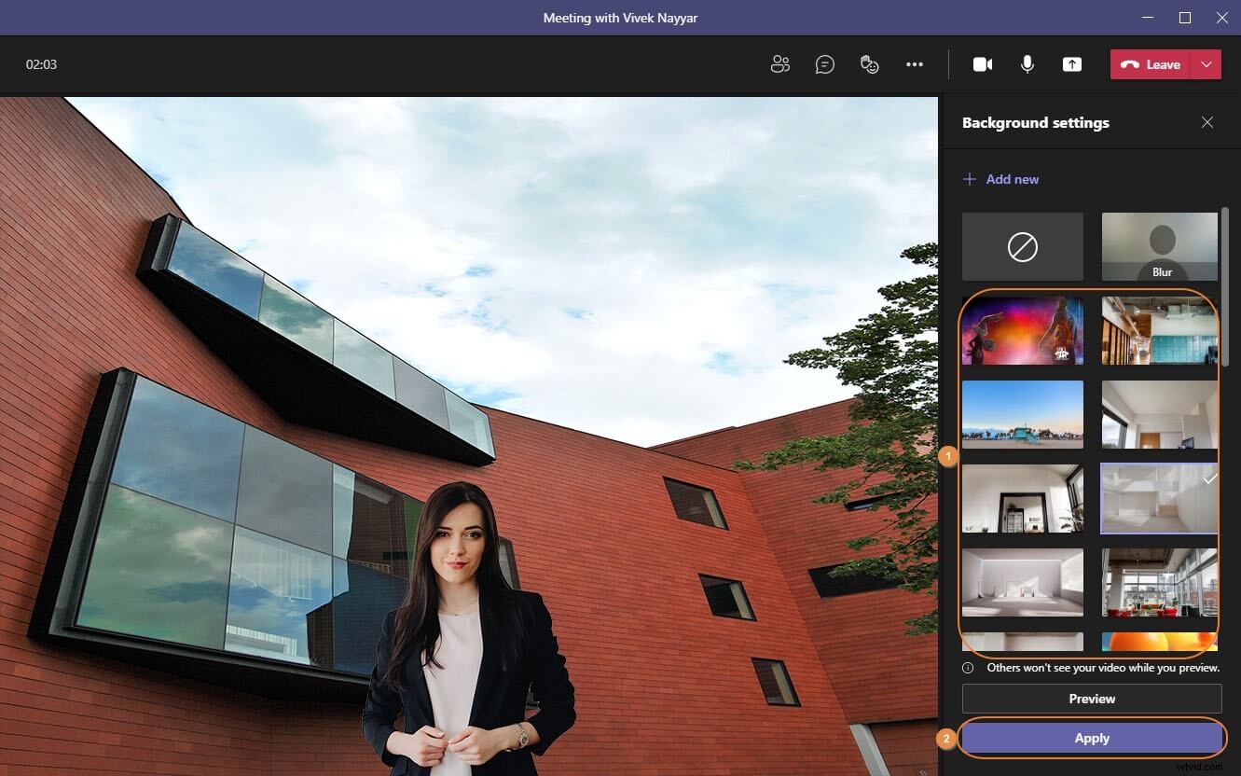Share your screen
Screen dimensions: 1241x776
click(1071, 64)
